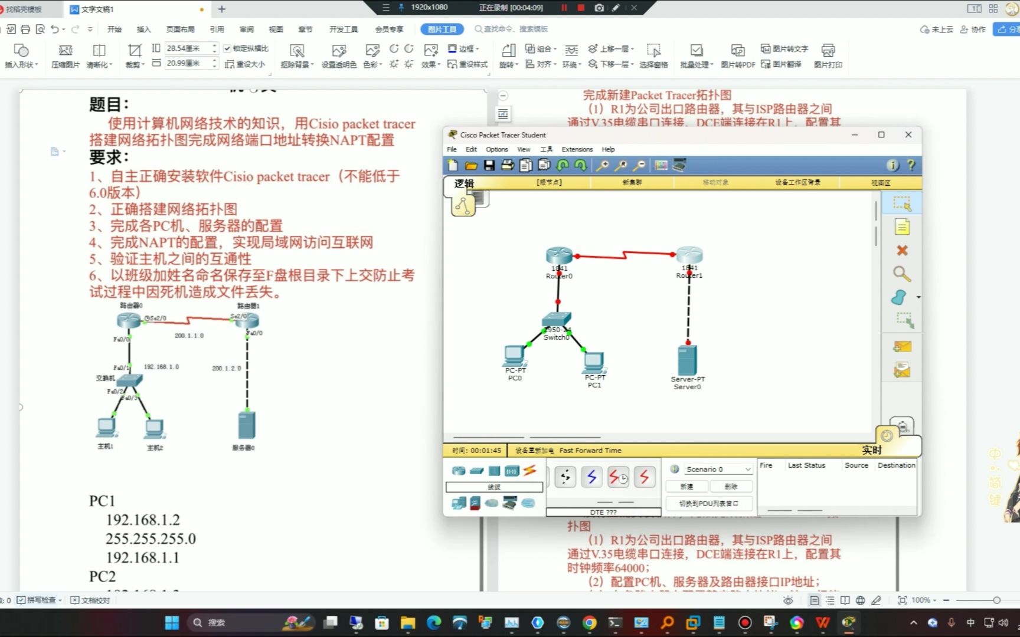Open Microsoft Edge from the taskbar
This screenshot has height=637, width=1020.
[434, 622]
